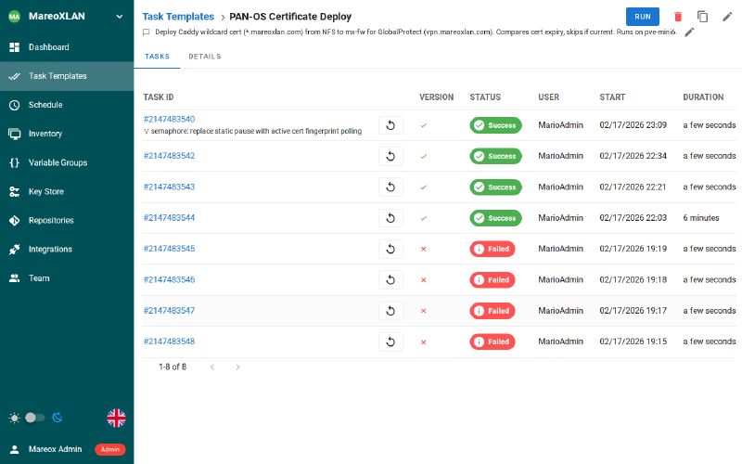Open the Key Store page
This screenshot has height=464, width=742.
pos(67,192)
